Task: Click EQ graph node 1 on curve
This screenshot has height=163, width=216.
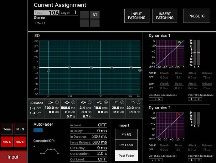Action: [70, 68]
